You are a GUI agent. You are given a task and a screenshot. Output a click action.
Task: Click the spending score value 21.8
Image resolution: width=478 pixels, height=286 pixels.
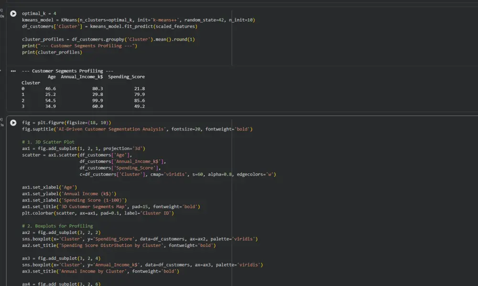click(x=139, y=89)
